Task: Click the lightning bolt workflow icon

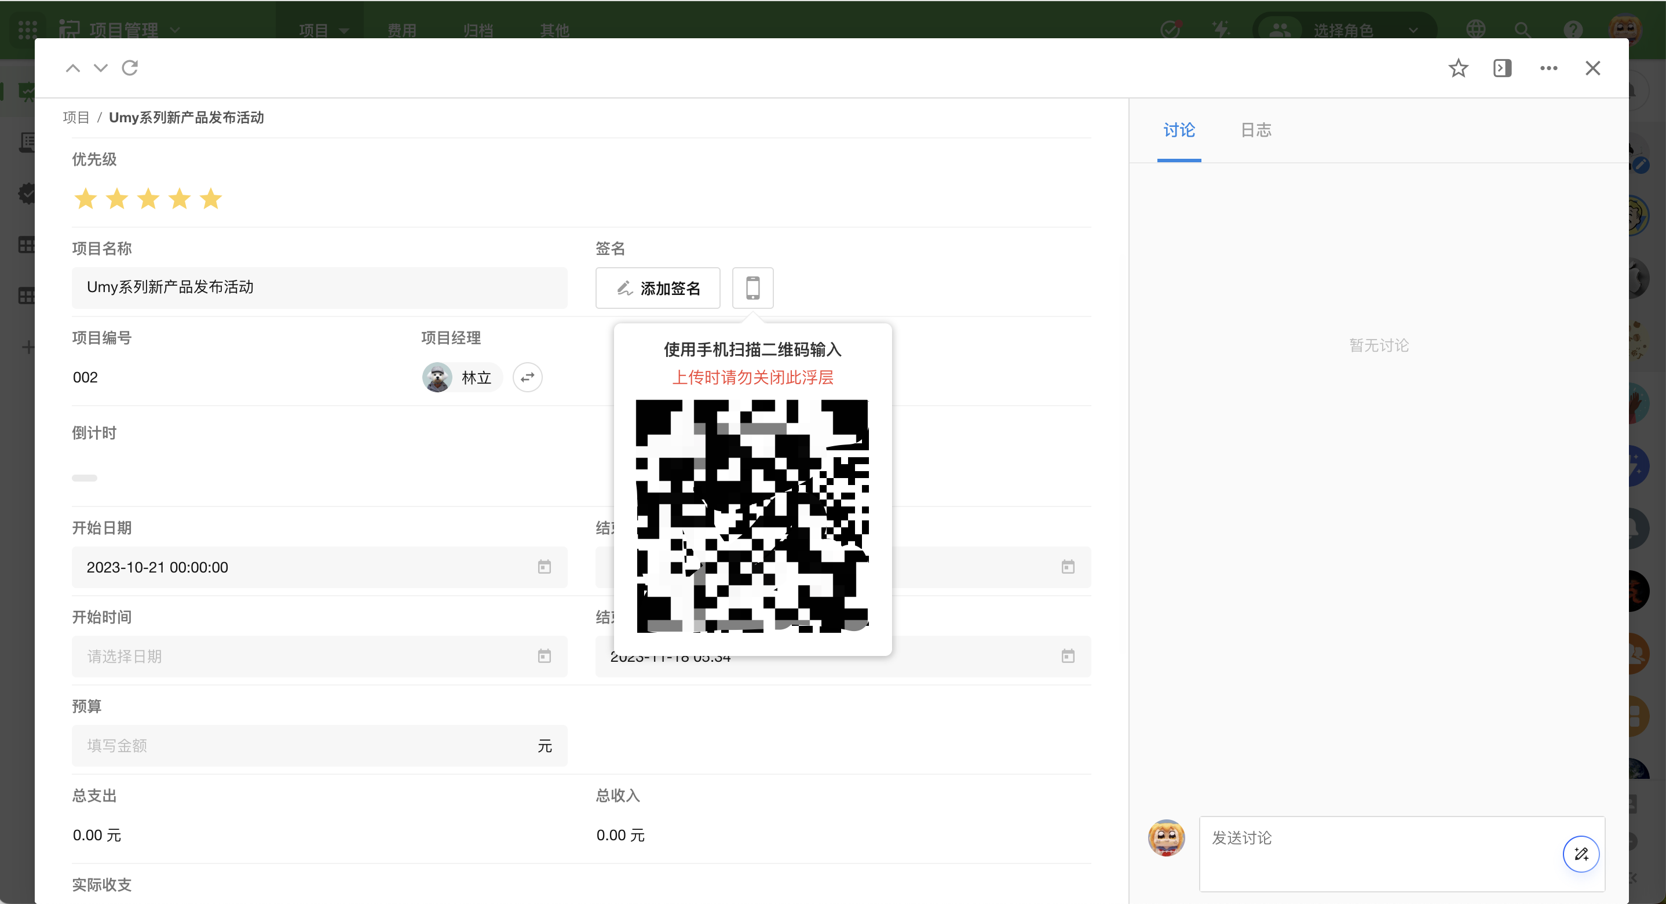Action: 1221,30
